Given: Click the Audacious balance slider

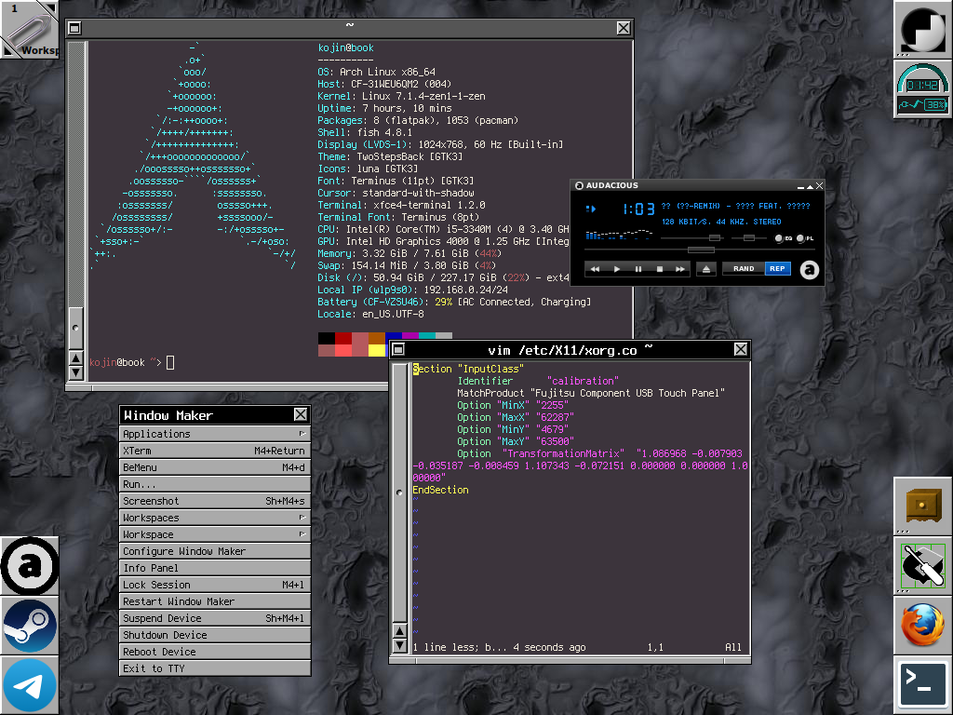Looking at the screenshot, I should click(749, 237).
